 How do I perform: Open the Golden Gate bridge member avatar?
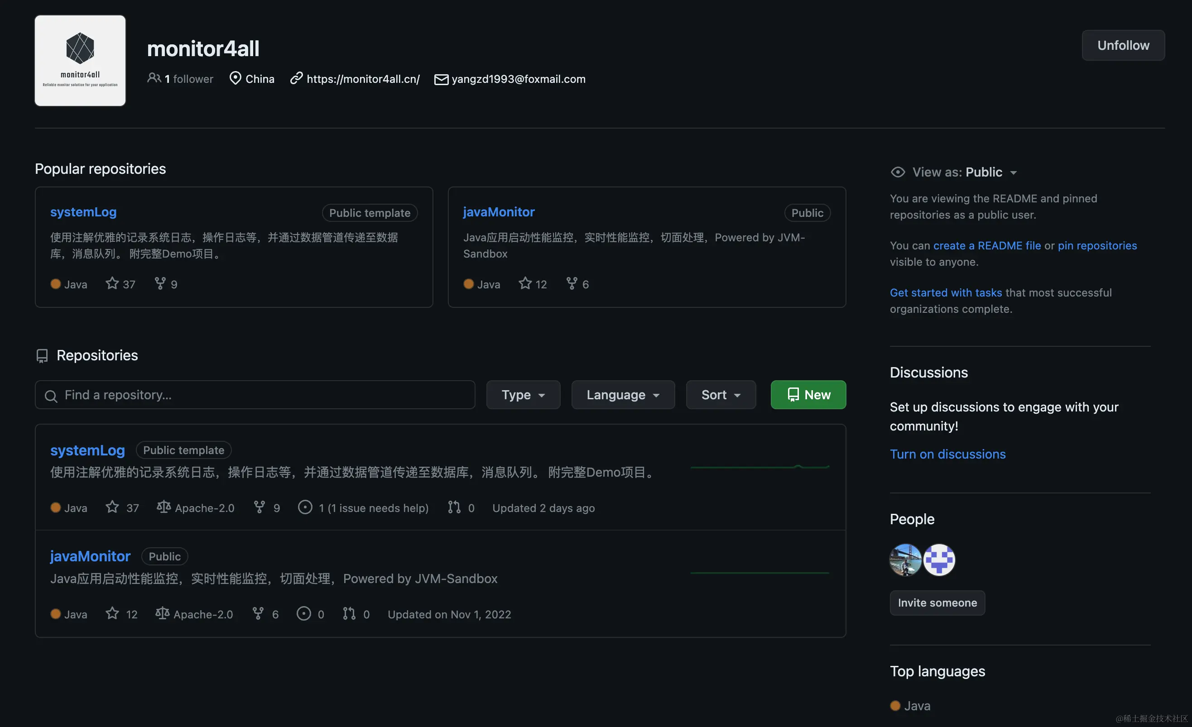tap(905, 560)
